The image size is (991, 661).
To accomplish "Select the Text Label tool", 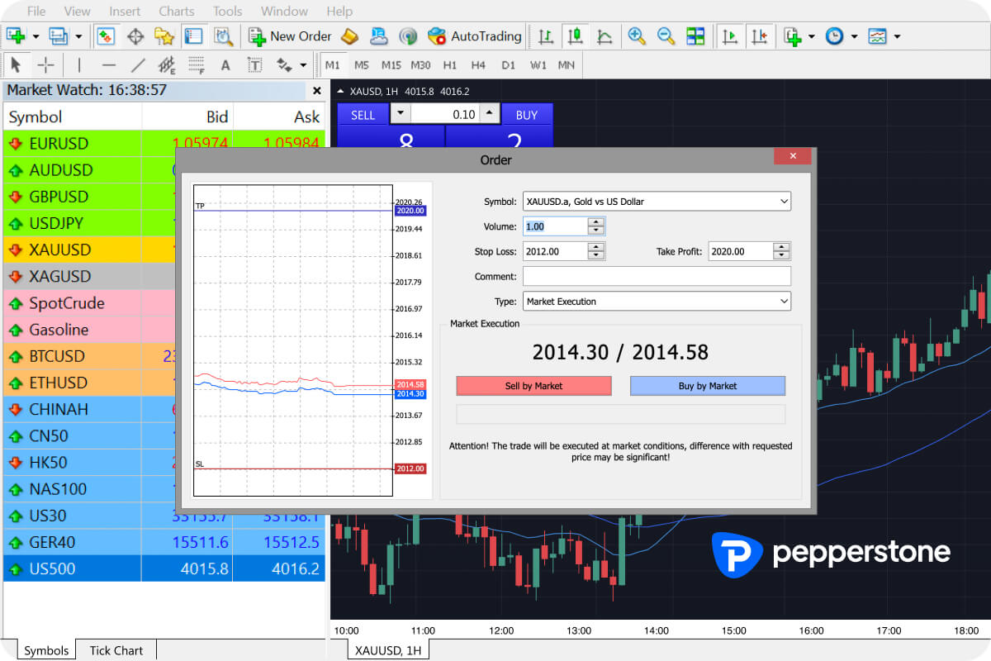I will [255, 65].
